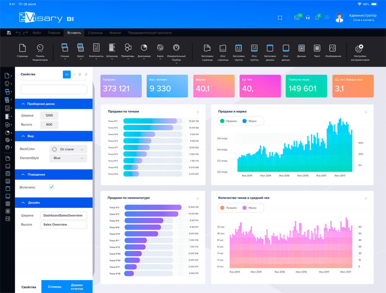Close the Продажи по точкам widget
Image resolution: width=386 pixels, height=293 pixels.
click(198, 112)
